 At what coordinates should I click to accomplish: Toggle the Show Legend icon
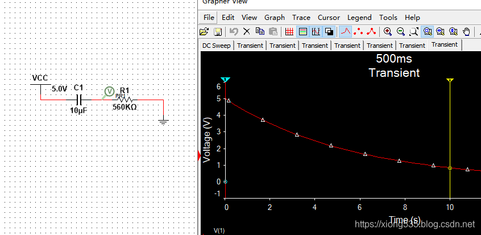303,31
